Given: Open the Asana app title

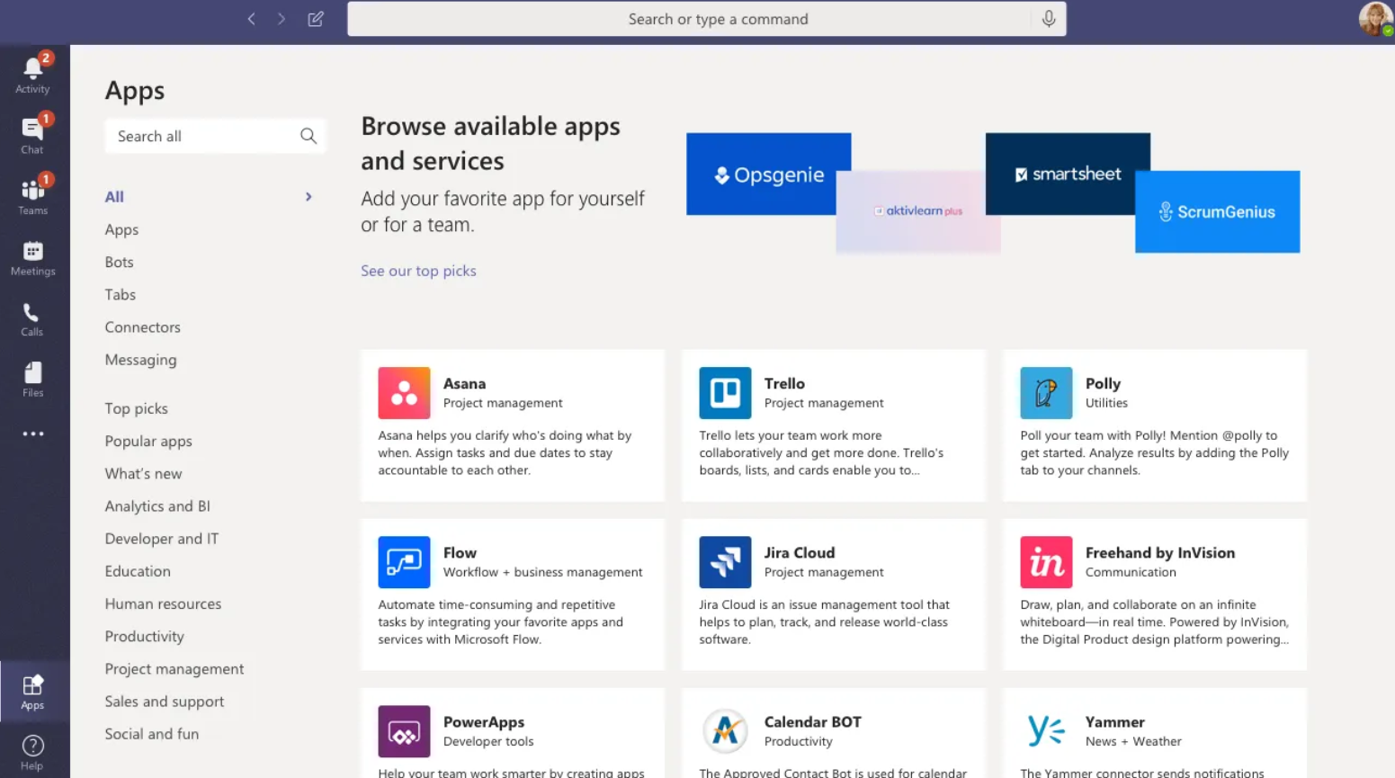Looking at the screenshot, I should tap(464, 383).
